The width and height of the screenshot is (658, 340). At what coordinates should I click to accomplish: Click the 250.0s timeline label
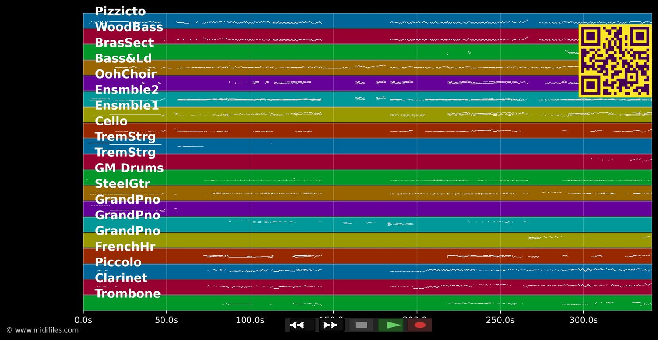click(500, 320)
